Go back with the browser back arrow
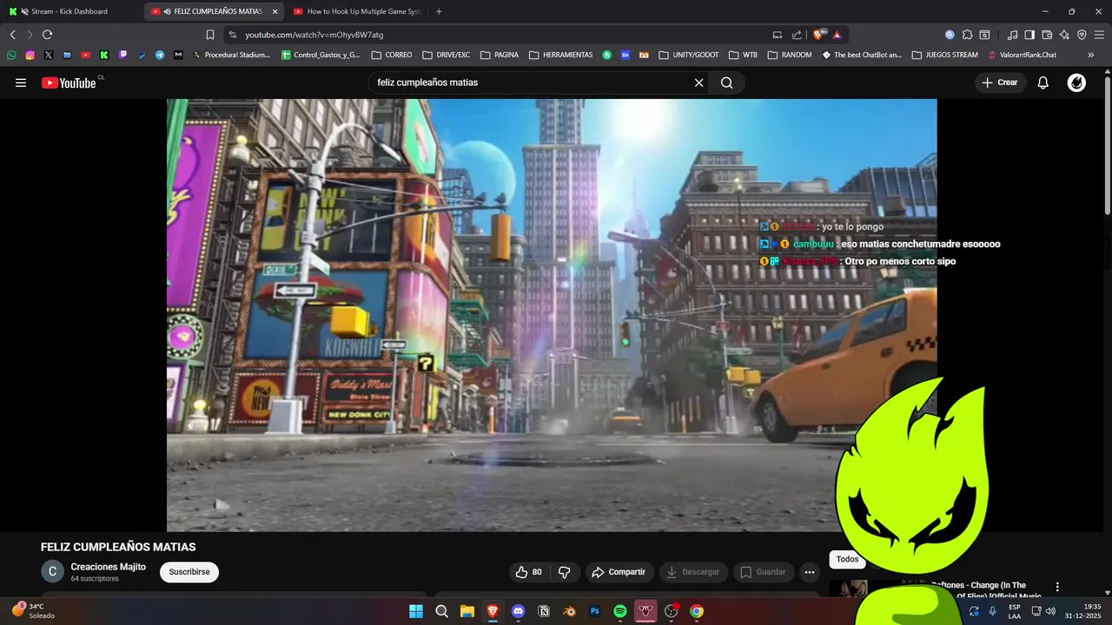This screenshot has height=625, width=1112. pyautogui.click(x=12, y=35)
